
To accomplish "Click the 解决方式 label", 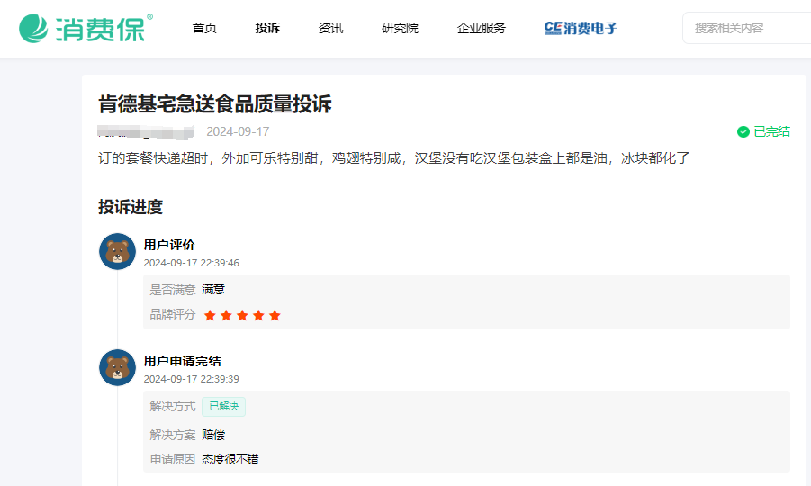I will [x=172, y=407].
